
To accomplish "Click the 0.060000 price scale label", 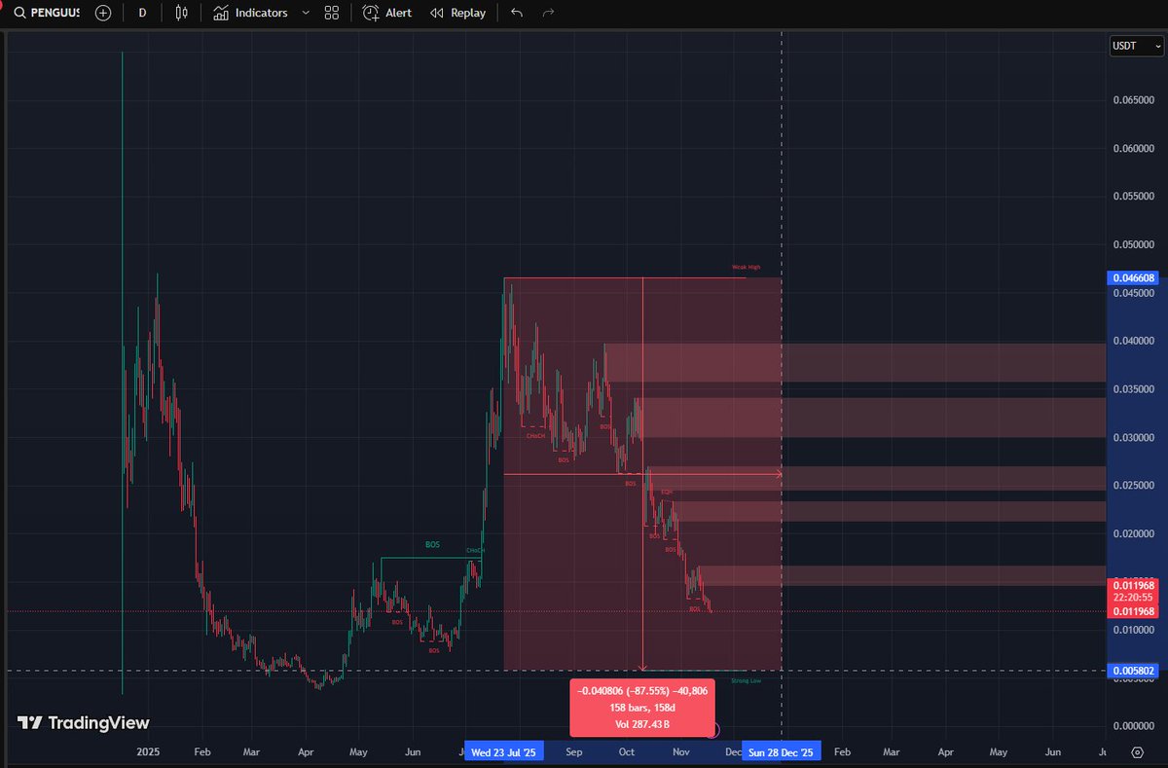I will click(x=1133, y=148).
